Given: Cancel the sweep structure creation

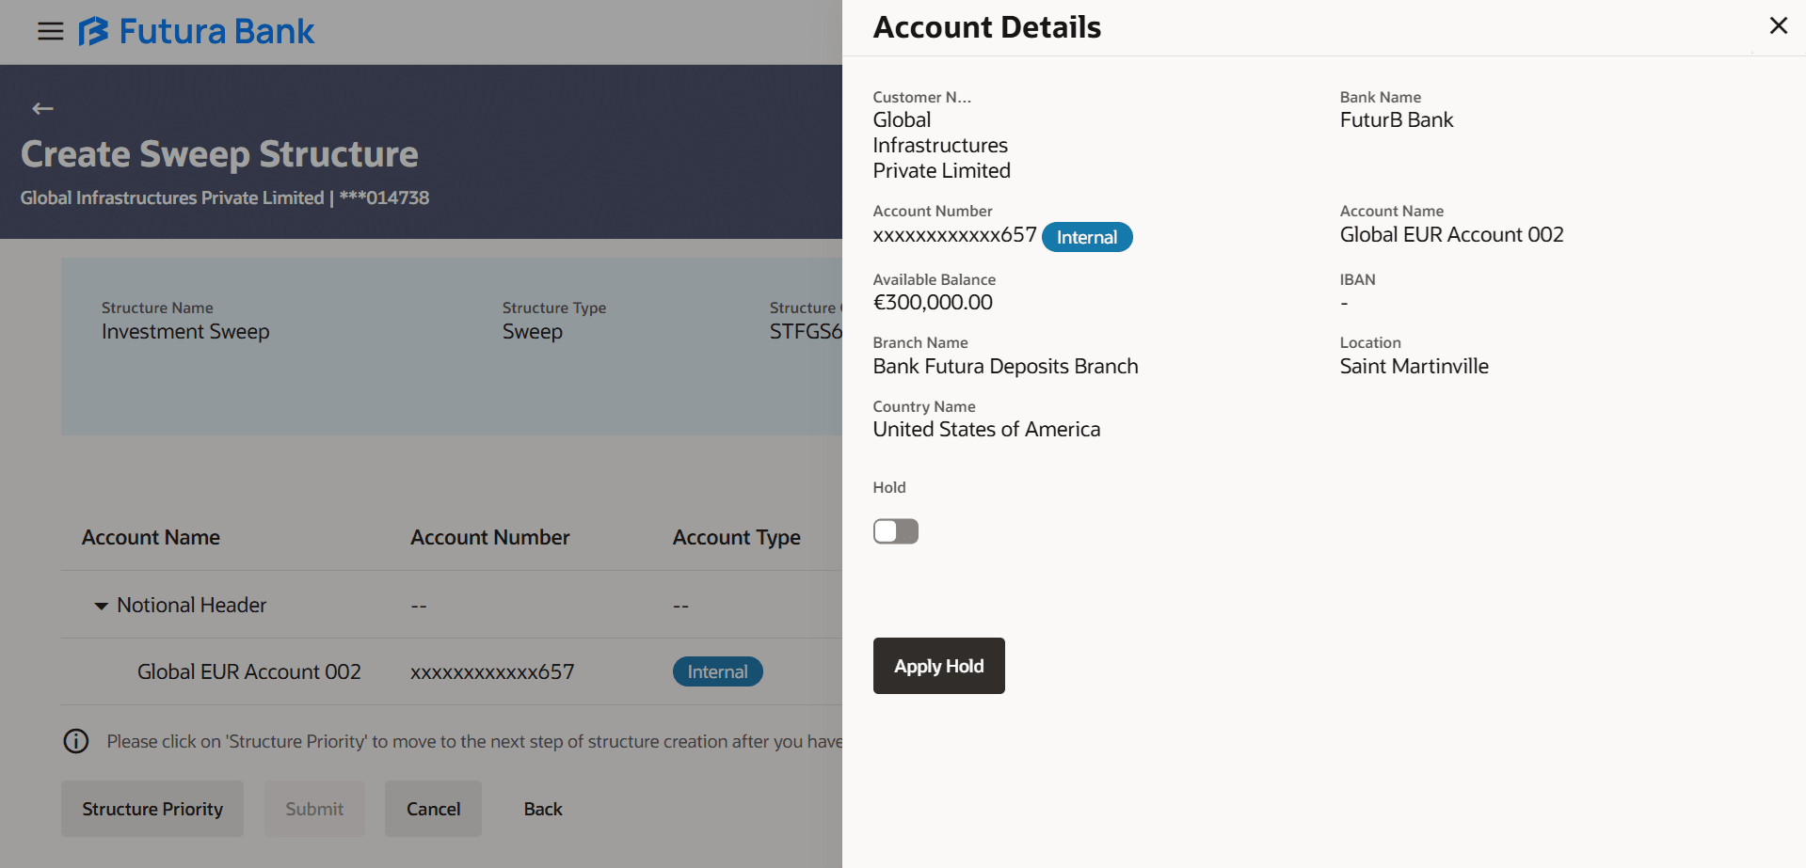Looking at the screenshot, I should point(433,809).
